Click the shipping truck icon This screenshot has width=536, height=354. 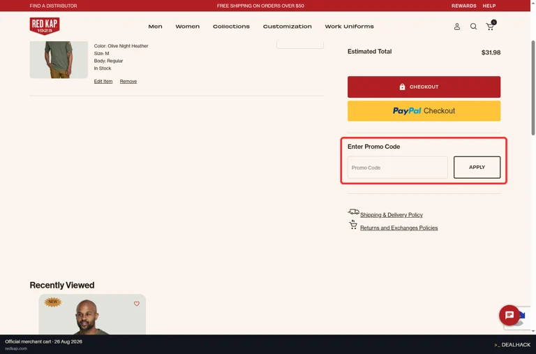(353, 212)
